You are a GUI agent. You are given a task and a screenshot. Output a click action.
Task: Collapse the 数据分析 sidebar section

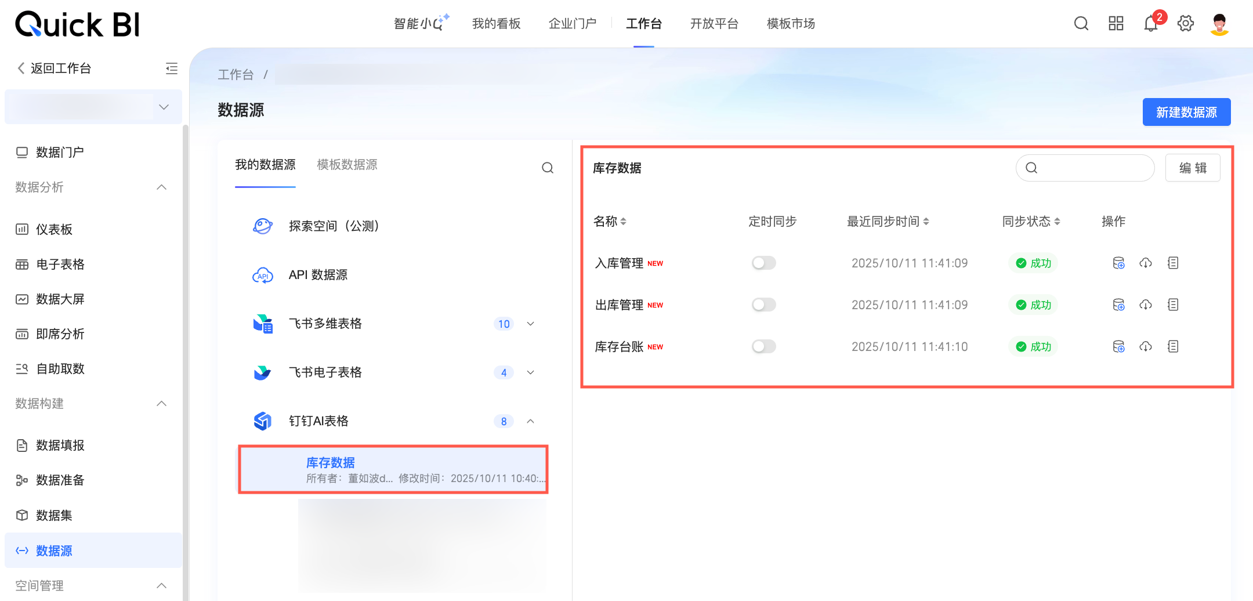[x=162, y=187]
